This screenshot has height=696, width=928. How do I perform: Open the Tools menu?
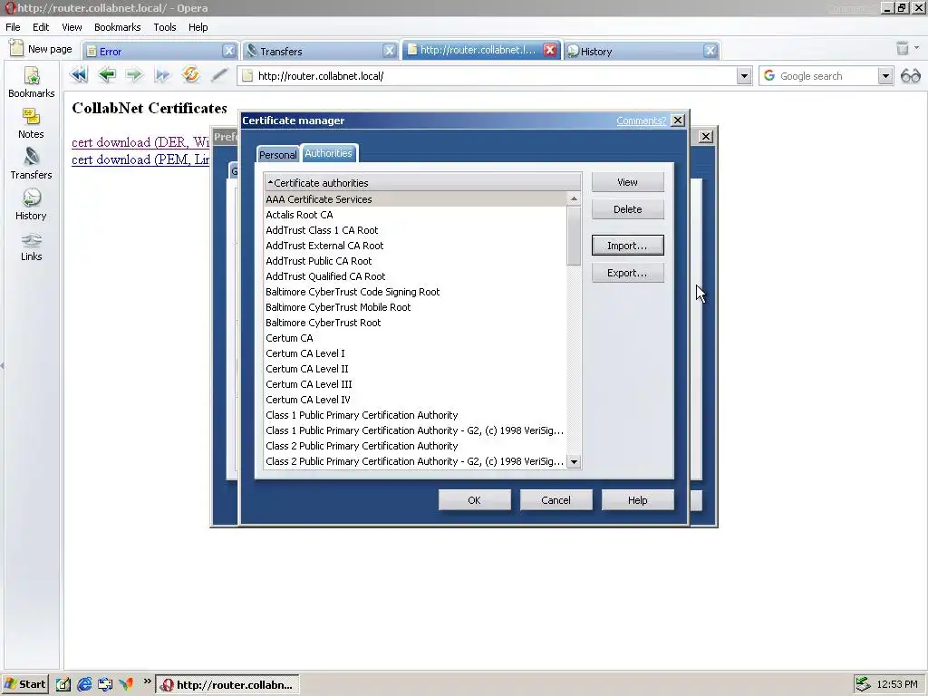tap(165, 27)
